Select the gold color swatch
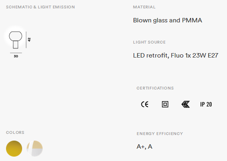Viewport: 227px width, 161px height. 14,149
